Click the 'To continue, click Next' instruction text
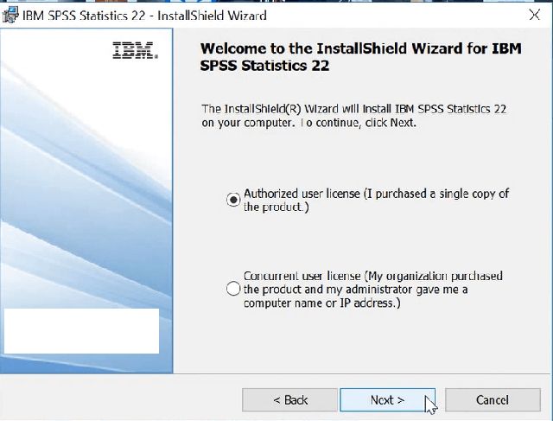 coord(358,123)
